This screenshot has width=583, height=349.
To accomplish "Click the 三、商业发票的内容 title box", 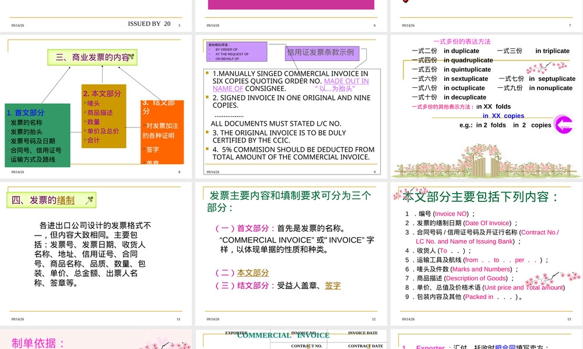I will [93, 58].
